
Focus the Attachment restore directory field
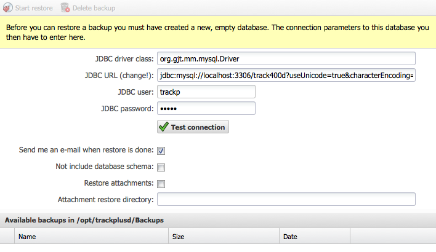286,200
